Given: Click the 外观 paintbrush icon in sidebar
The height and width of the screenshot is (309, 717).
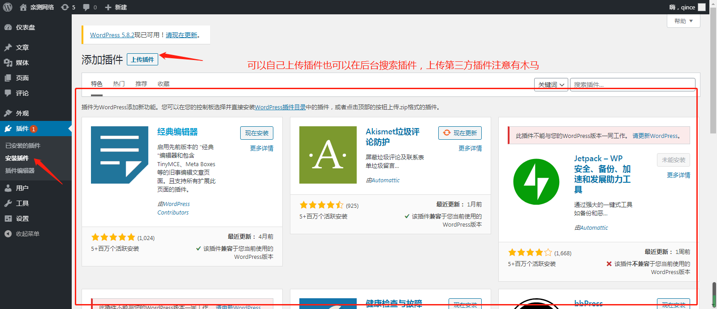Looking at the screenshot, I should 8,113.
